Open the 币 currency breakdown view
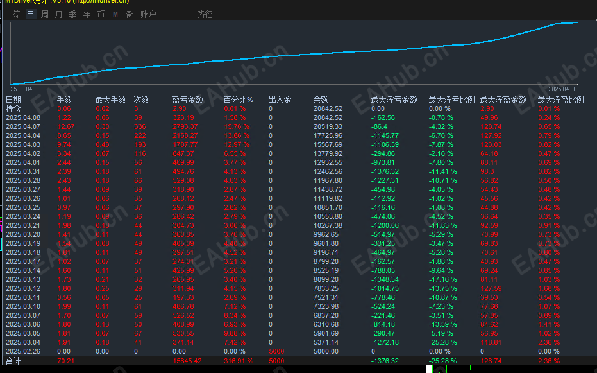Image resolution: width=597 pixels, height=373 pixels. pos(100,14)
